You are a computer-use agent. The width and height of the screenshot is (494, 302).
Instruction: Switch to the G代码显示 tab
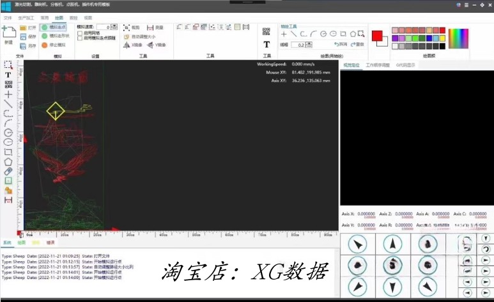405,65
